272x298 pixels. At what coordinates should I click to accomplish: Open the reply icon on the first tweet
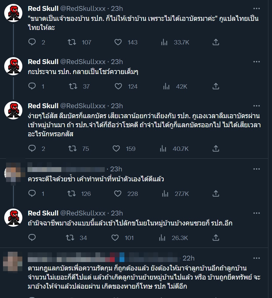(32, 42)
